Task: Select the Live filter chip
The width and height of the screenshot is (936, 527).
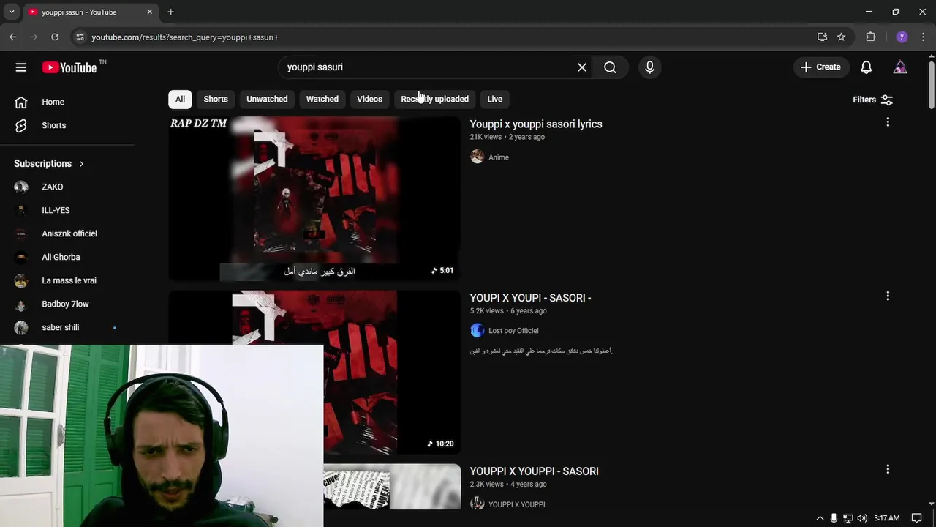Action: pyautogui.click(x=495, y=99)
